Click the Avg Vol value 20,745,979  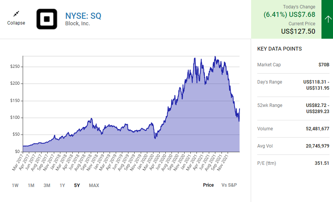tap(318, 146)
